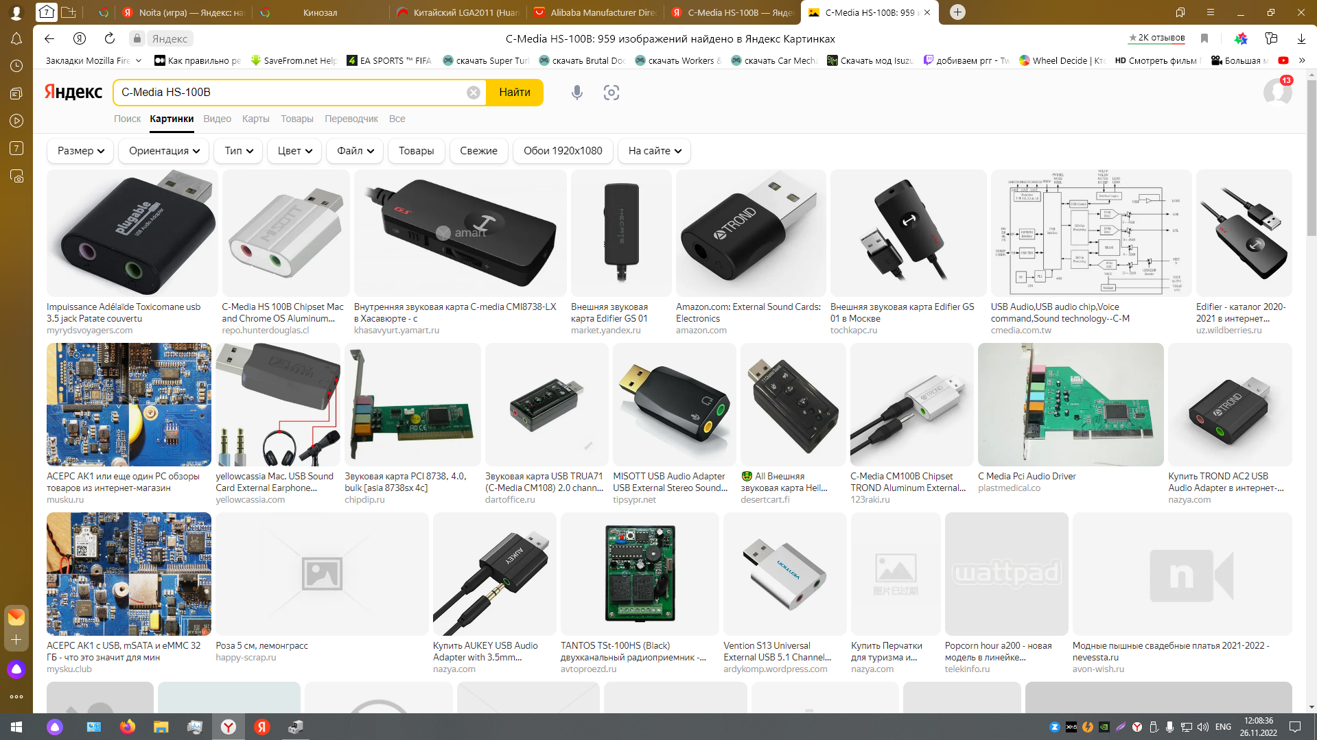
Task: Go back to the previous page
Action: point(49,38)
